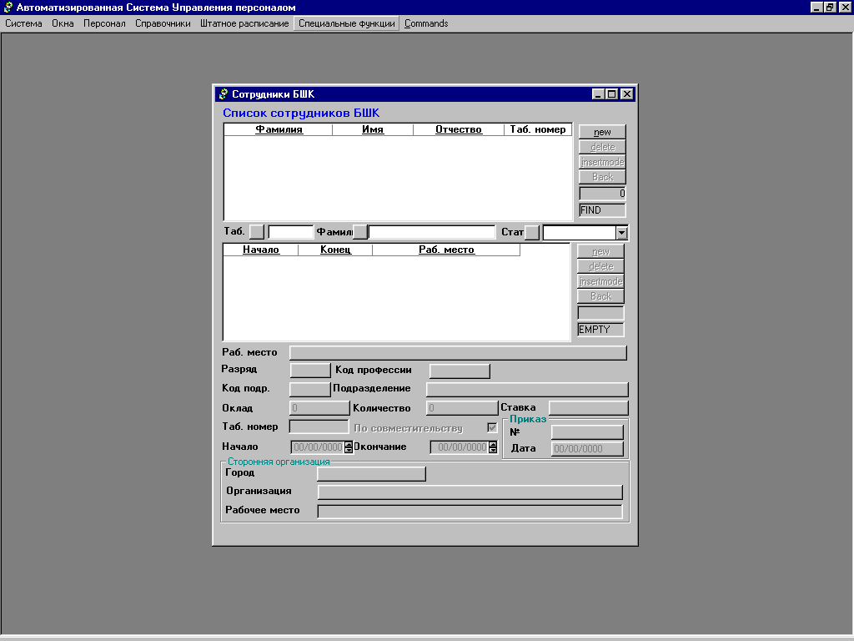Open the Стат dropdown list

[621, 233]
